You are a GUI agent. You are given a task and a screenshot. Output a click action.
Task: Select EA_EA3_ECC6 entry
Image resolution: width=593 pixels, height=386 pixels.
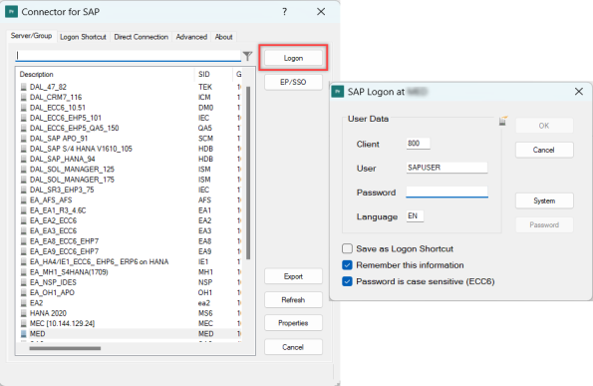(x=131, y=230)
